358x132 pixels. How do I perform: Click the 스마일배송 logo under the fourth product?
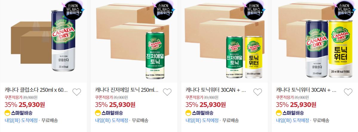pos(290,113)
